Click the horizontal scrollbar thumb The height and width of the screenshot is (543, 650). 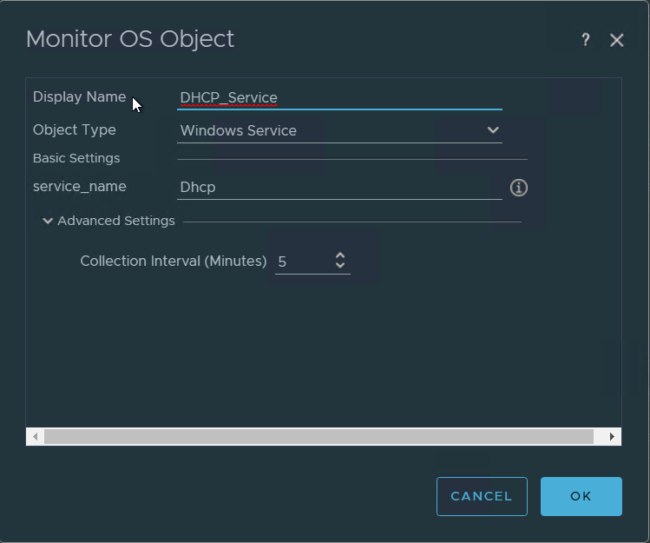(x=318, y=436)
